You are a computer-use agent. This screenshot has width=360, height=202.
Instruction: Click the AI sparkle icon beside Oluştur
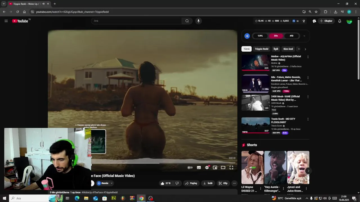click(314, 21)
